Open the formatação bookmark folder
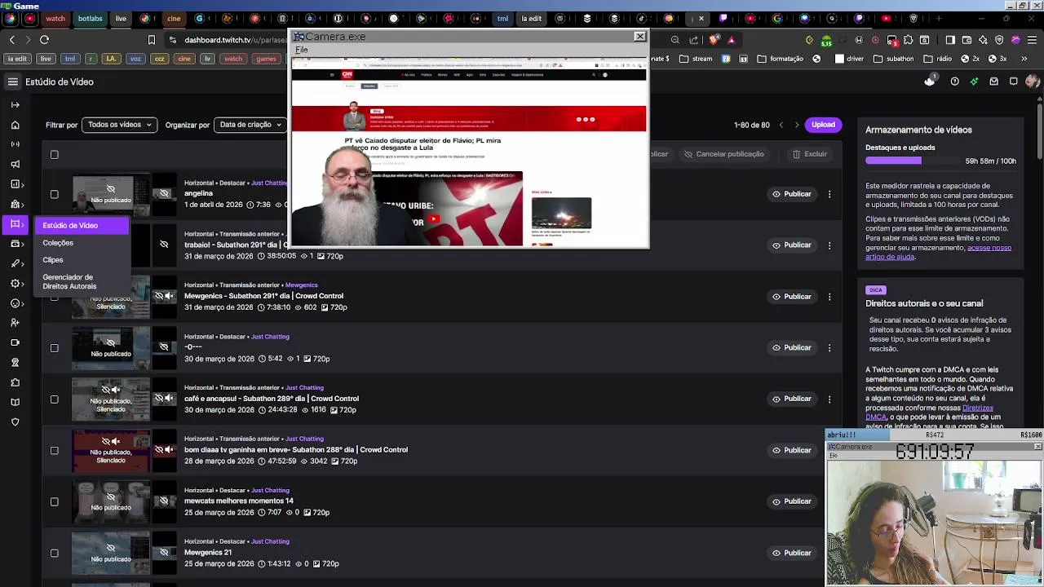The height and width of the screenshot is (587, 1044). tap(781, 59)
